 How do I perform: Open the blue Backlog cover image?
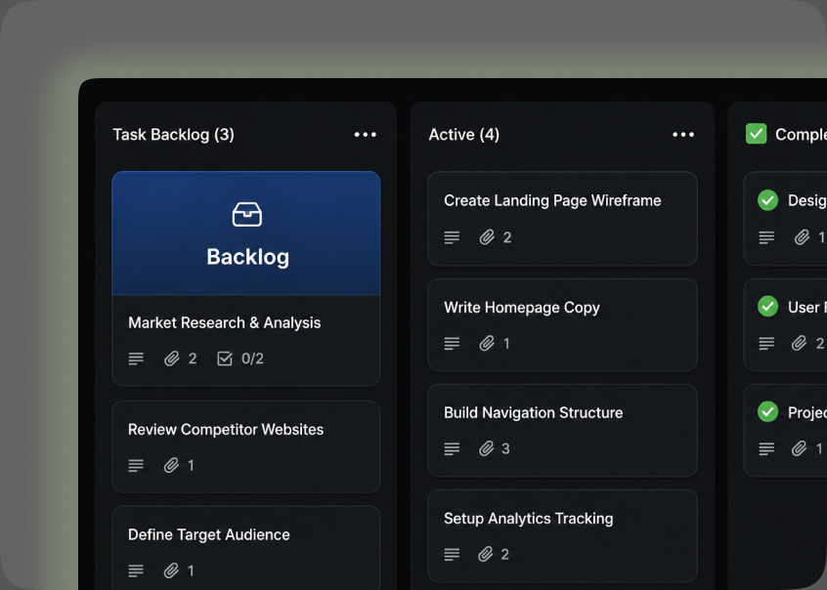pyautogui.click(x=245, y=233)
